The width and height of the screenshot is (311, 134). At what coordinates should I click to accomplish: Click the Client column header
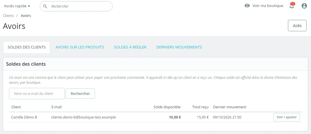(16, 107)
